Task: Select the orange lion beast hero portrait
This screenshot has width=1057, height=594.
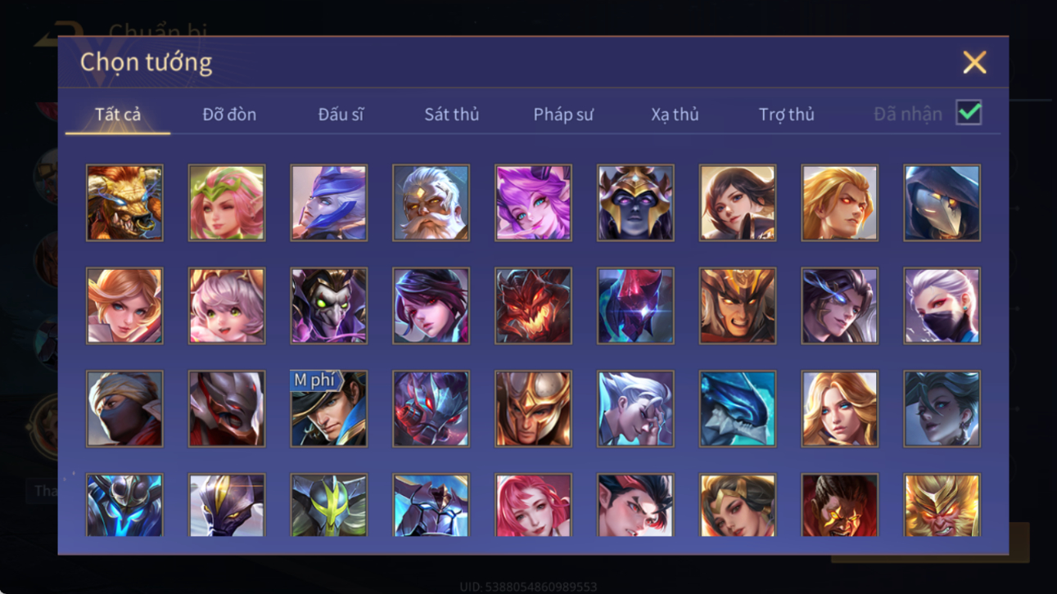Action: click(x=124, y=203)
